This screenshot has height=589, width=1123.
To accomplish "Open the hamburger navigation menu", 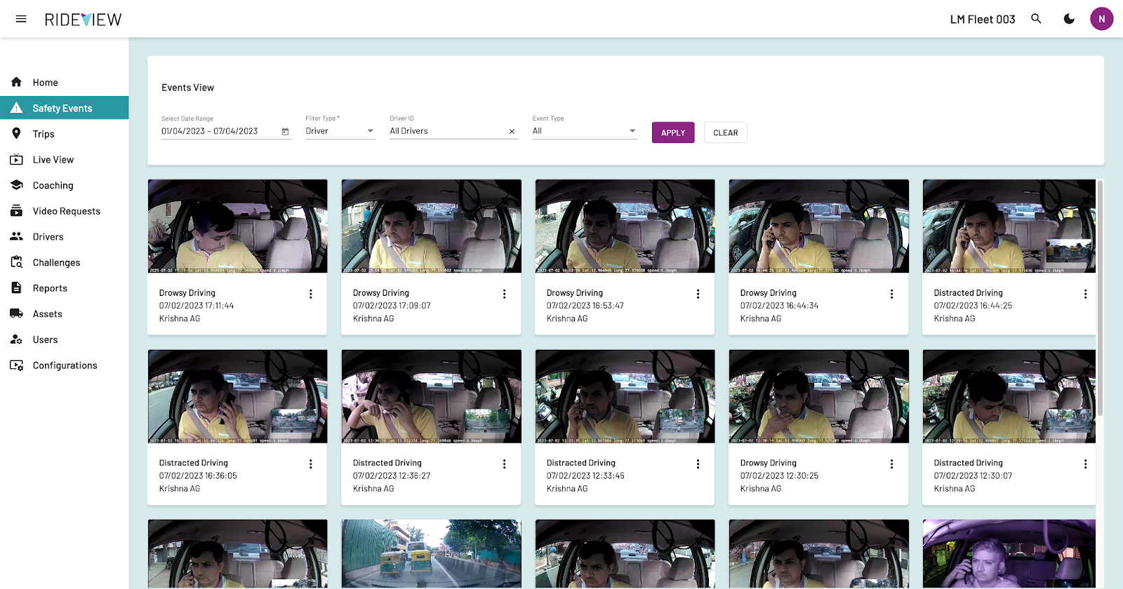I will pyautogui.click(x=21, y=19).
